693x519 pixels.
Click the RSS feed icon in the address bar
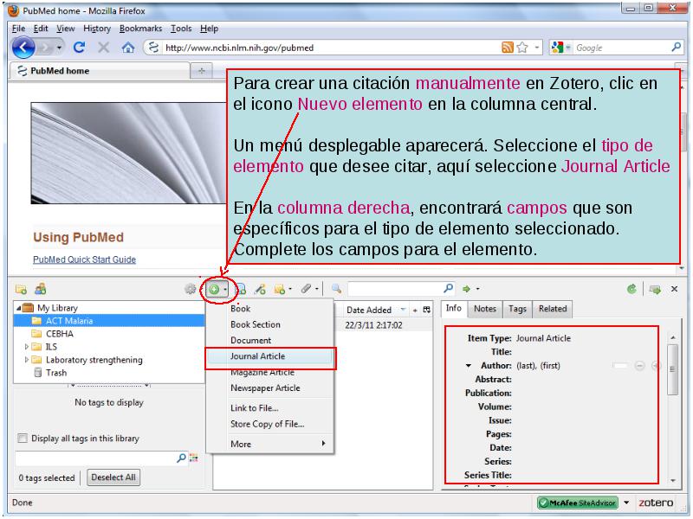(508, 48)
